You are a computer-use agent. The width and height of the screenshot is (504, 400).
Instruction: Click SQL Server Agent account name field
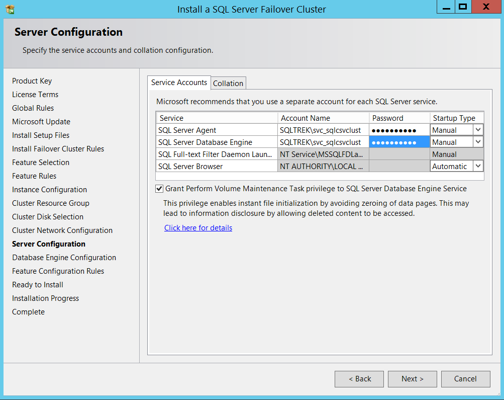323,130
